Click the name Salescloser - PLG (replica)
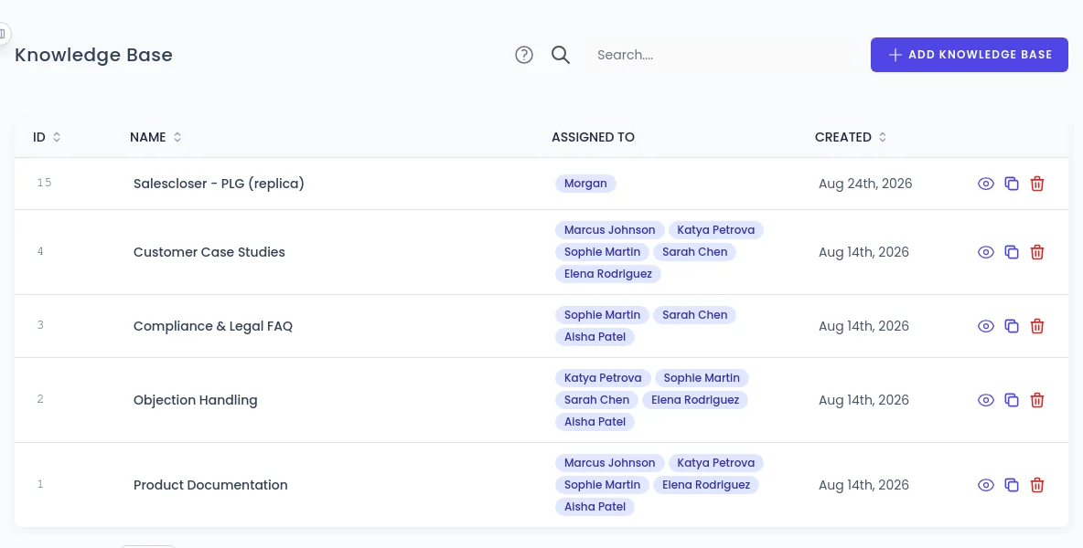 (x=219, y=184)
